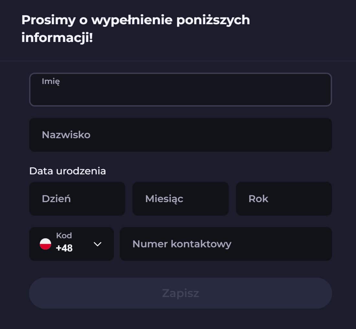
Task: Click the Numer kontaktowy placeholder text
Action: tap(182, 244)
